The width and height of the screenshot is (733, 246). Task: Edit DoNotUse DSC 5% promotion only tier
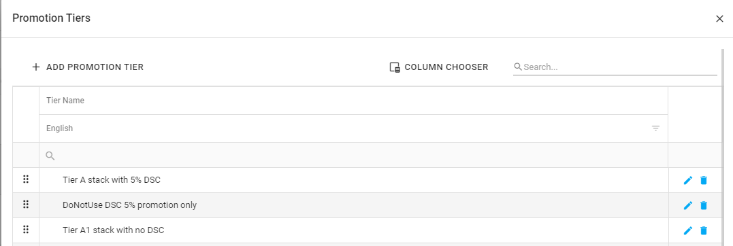click(x=687, y=205)
